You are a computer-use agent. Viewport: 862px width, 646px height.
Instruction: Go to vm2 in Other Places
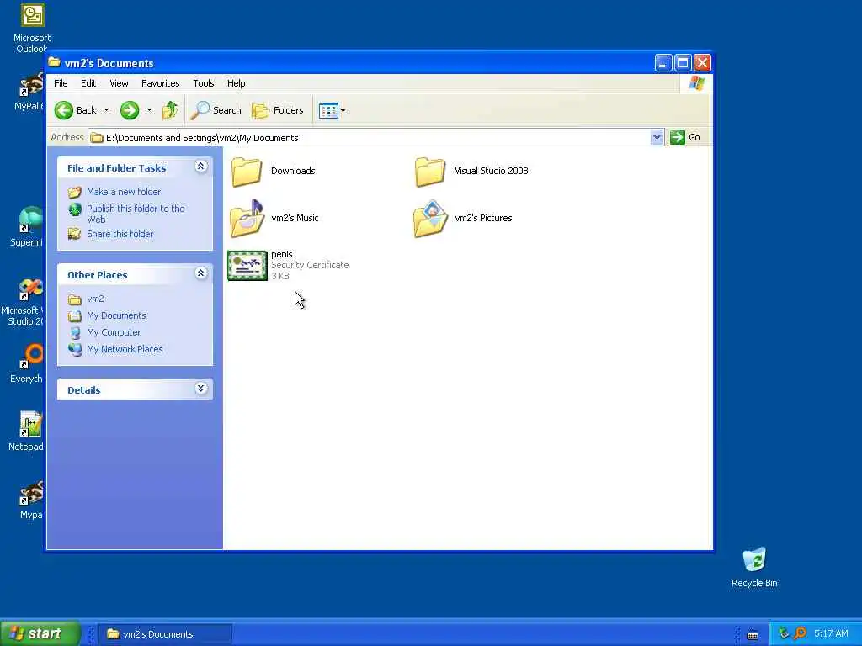click(x=95, y=299)
